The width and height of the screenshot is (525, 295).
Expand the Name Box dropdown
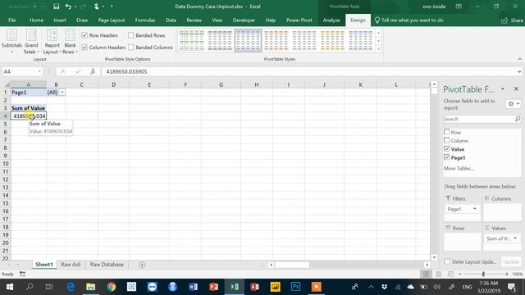click(39, 71)
